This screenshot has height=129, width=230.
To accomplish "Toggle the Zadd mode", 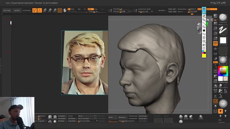I will [91, 9].
